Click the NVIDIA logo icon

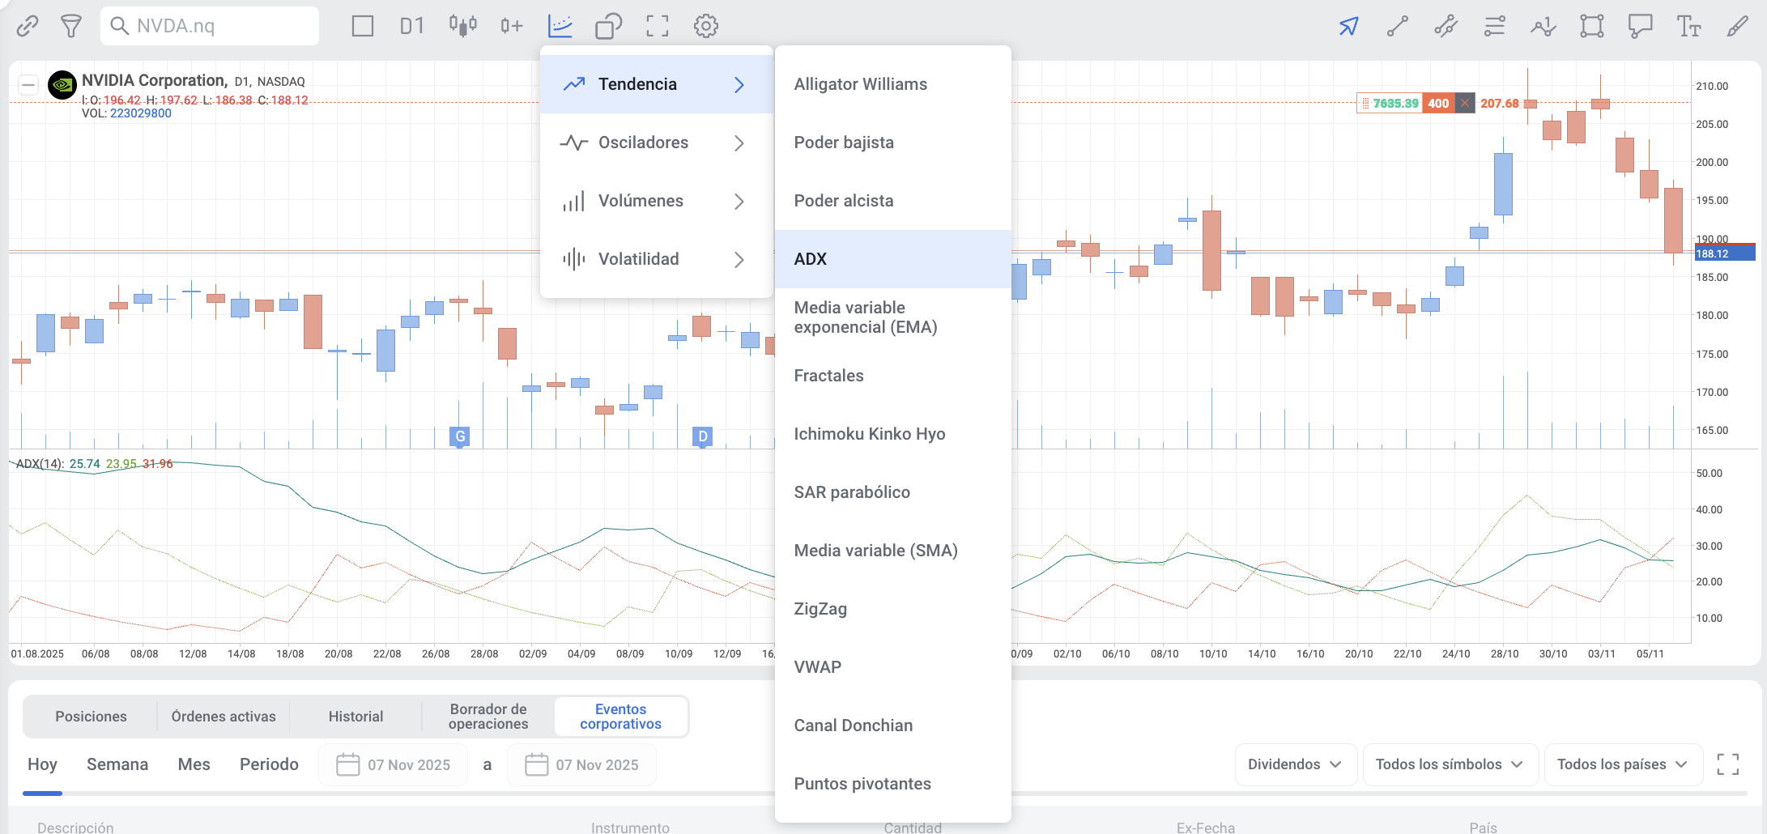[62, 84]
